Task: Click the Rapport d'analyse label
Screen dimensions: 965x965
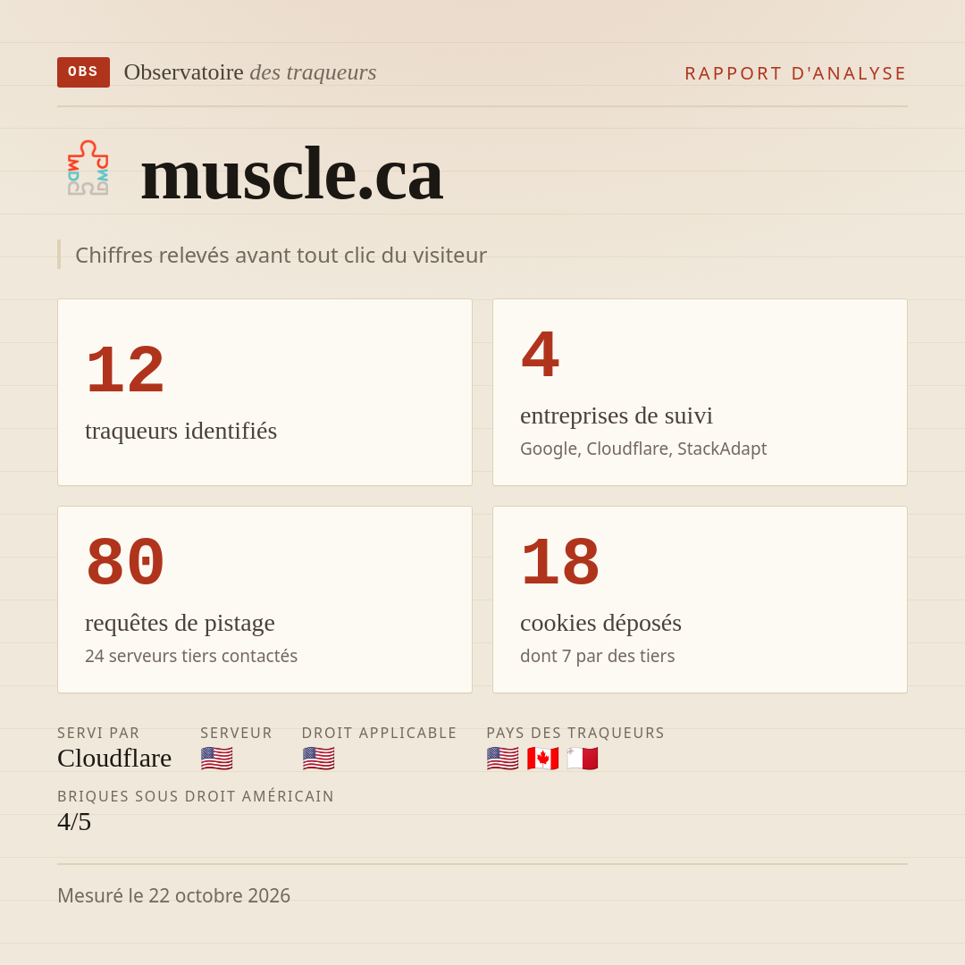Action: coord(795,73)
